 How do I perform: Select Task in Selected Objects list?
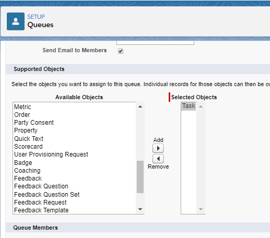pos(189,106)
